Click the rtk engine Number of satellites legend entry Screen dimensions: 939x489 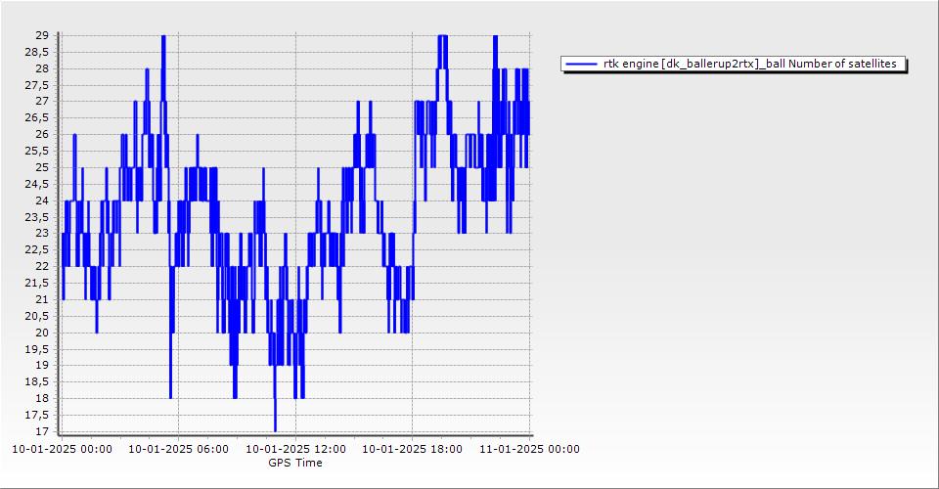tap(751, 65)
